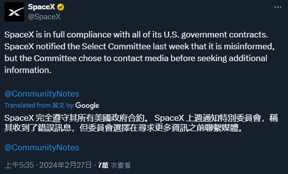Click the Chinese line starting "其收到了錯誤訊息"

pos(123,128)
